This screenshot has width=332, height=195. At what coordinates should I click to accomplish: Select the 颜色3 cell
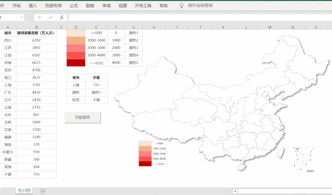tap(134, 48)
